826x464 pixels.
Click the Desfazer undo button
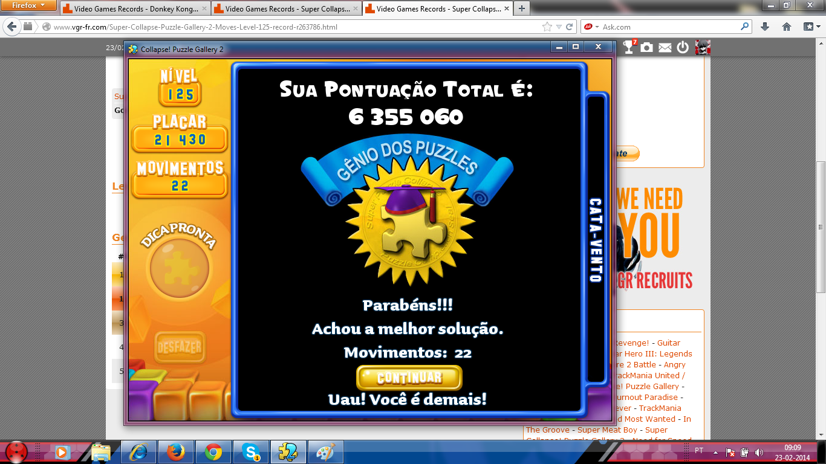click(179, 348)
